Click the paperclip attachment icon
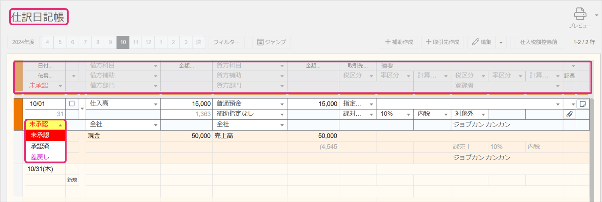The height and width of the screenshot is (202, 602). pyautogui.click(x=570, y=114)
